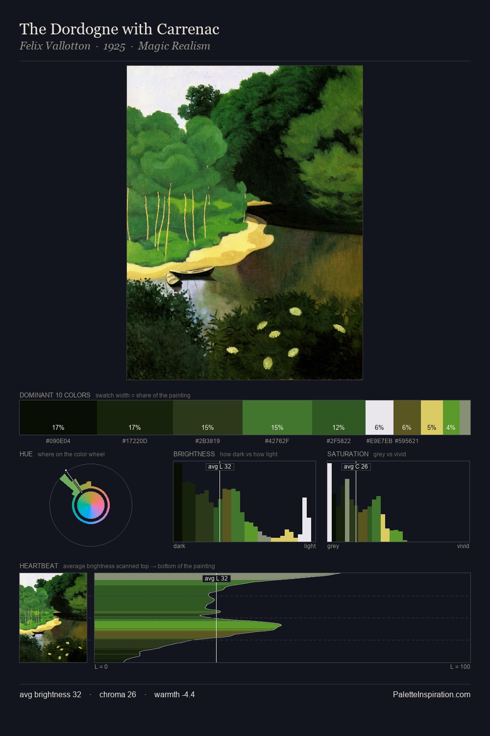Click the 'dark' brightness axis label
This screenshot has width=490, height=736.
(179, 546)
